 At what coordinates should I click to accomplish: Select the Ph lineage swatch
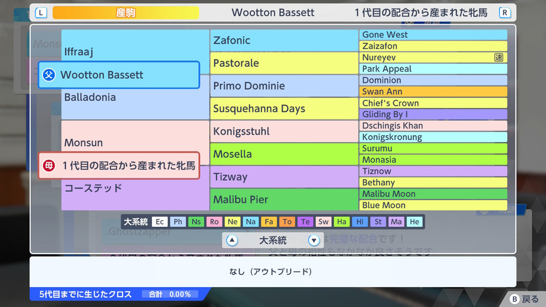click(x=178, y=221)
